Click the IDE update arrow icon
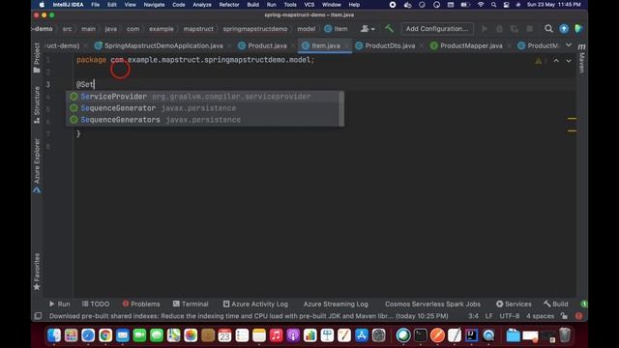 coord(564,29)
